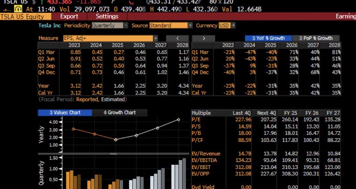
Task: Expand the Source Standard dropdown
Action: 171,25
